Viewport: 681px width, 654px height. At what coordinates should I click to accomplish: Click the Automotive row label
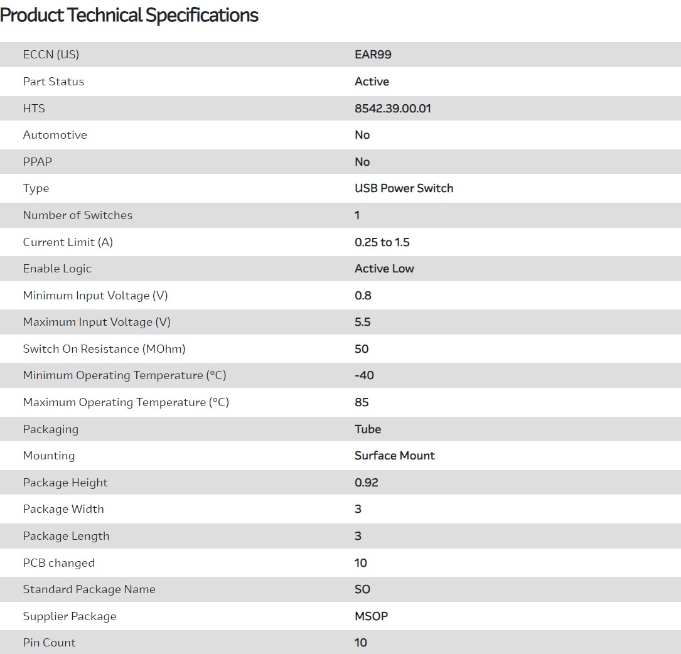click(55, 135)
